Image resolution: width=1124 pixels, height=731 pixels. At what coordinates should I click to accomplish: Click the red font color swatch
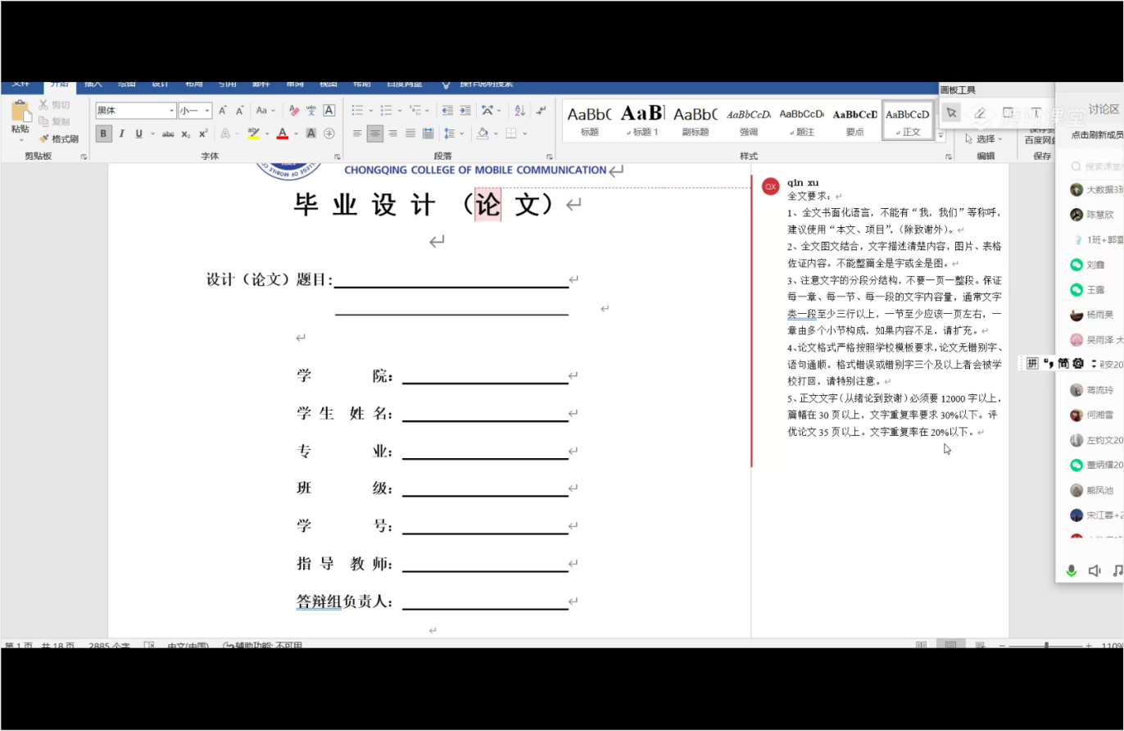click(283, 134)
